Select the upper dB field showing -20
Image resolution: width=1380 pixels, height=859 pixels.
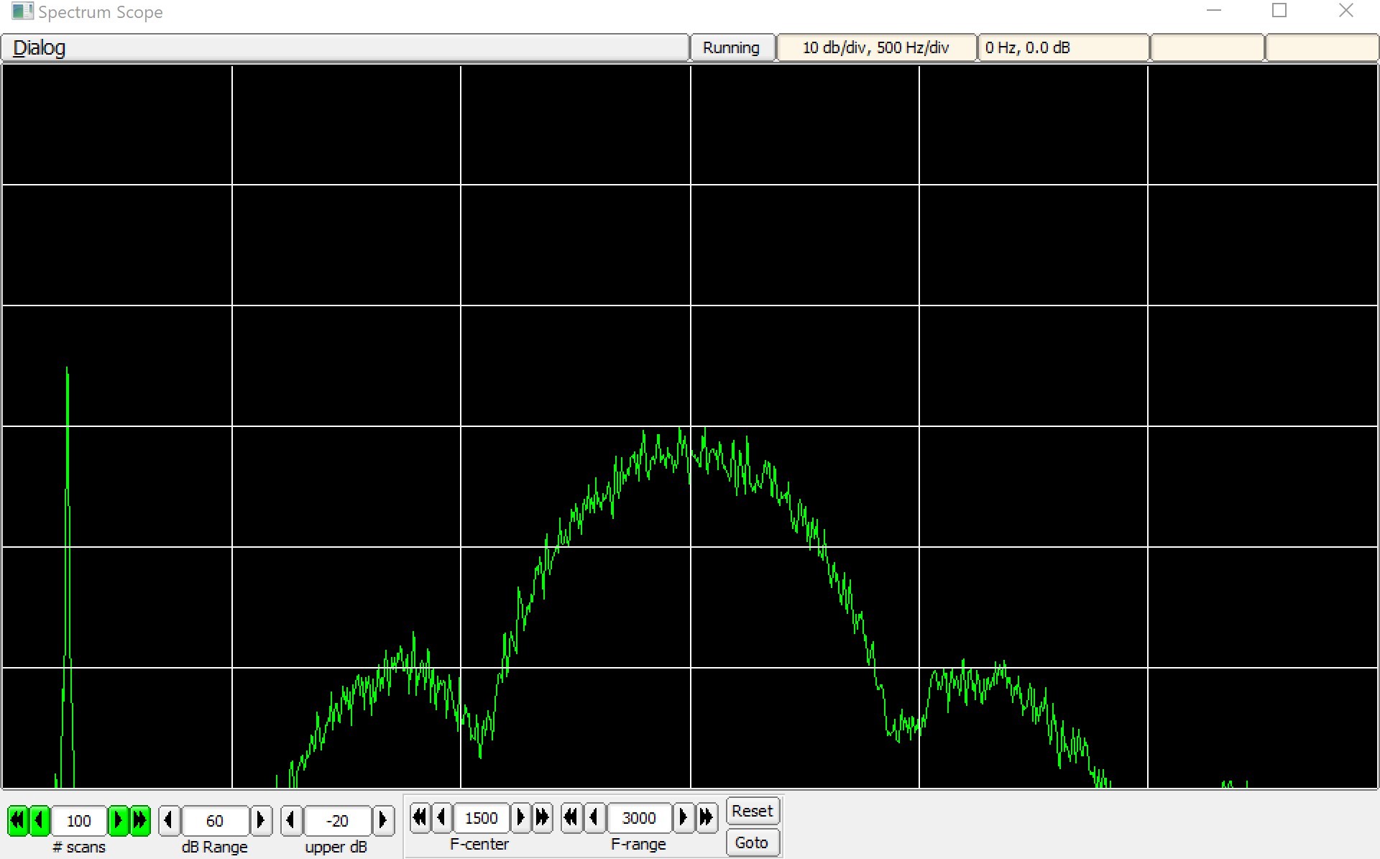(x=337, y=820)
